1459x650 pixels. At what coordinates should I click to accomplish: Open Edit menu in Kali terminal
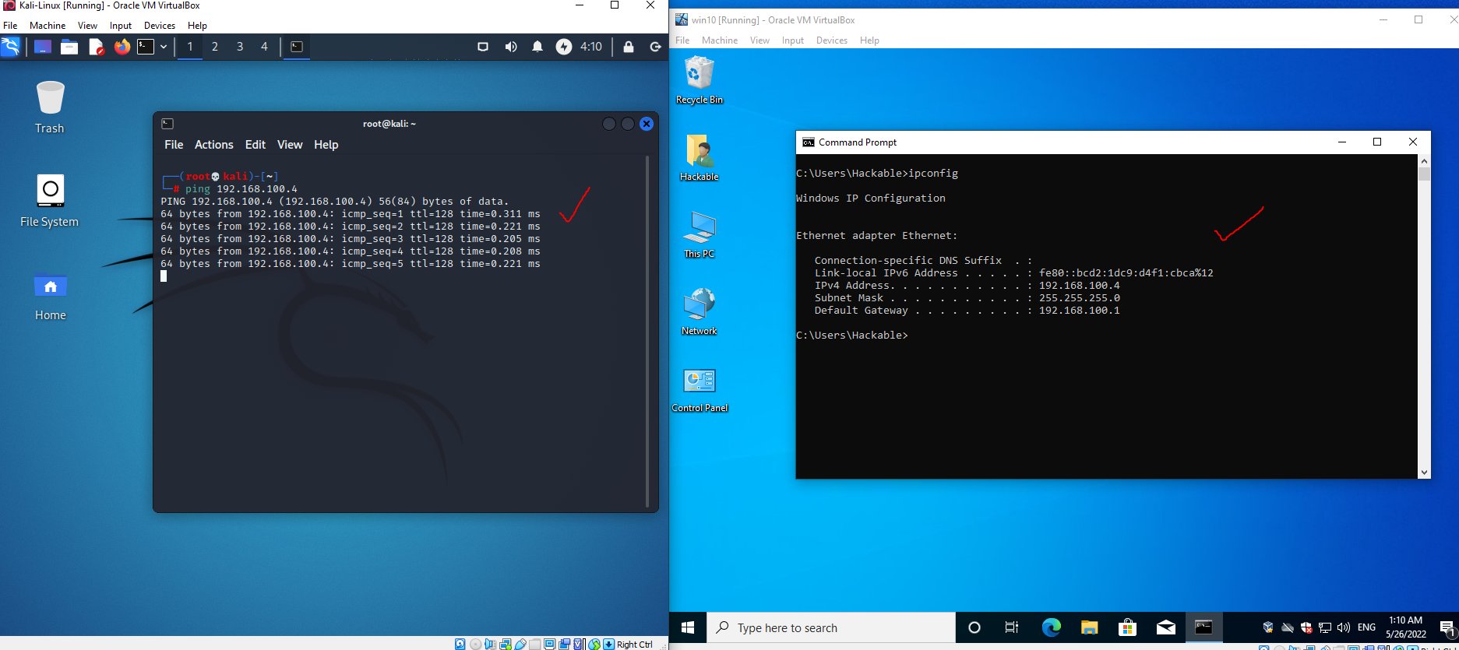[256, 145]
